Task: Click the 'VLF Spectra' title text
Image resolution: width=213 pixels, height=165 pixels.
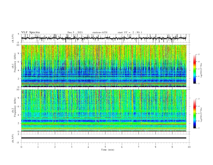Action: coord(30,32)
